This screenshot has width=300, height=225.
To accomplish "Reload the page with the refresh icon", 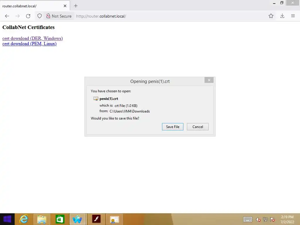I will [x=28, y=16].
